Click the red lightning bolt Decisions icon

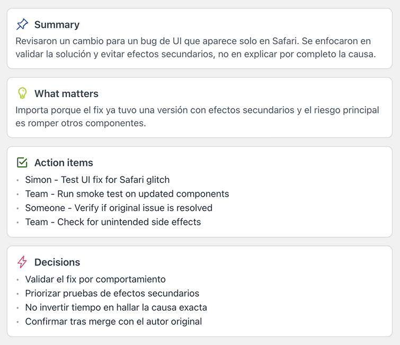pos(22,262)
